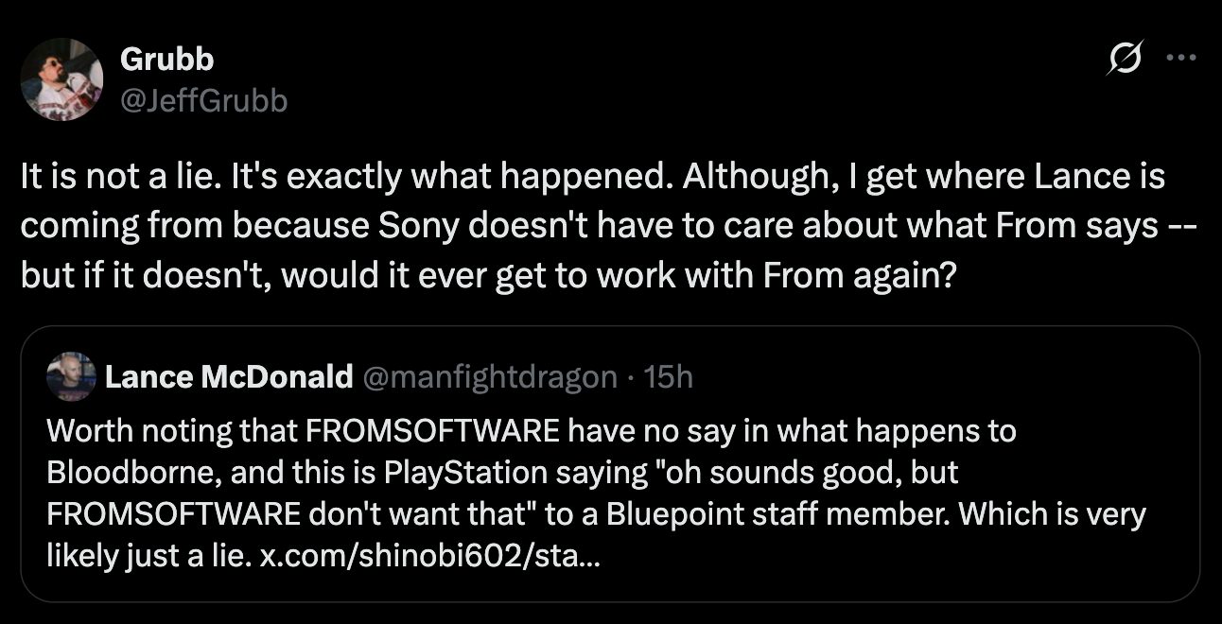This screenshot has width=1222, height=624.
Task: Click Grubb's profile avatar
Action: [61, 79]
